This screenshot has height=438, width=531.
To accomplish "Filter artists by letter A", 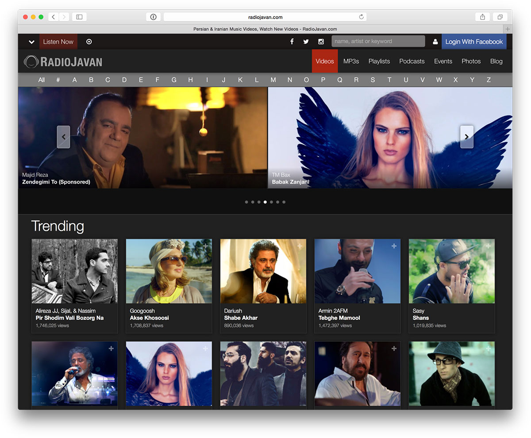I will pos(74,80).
